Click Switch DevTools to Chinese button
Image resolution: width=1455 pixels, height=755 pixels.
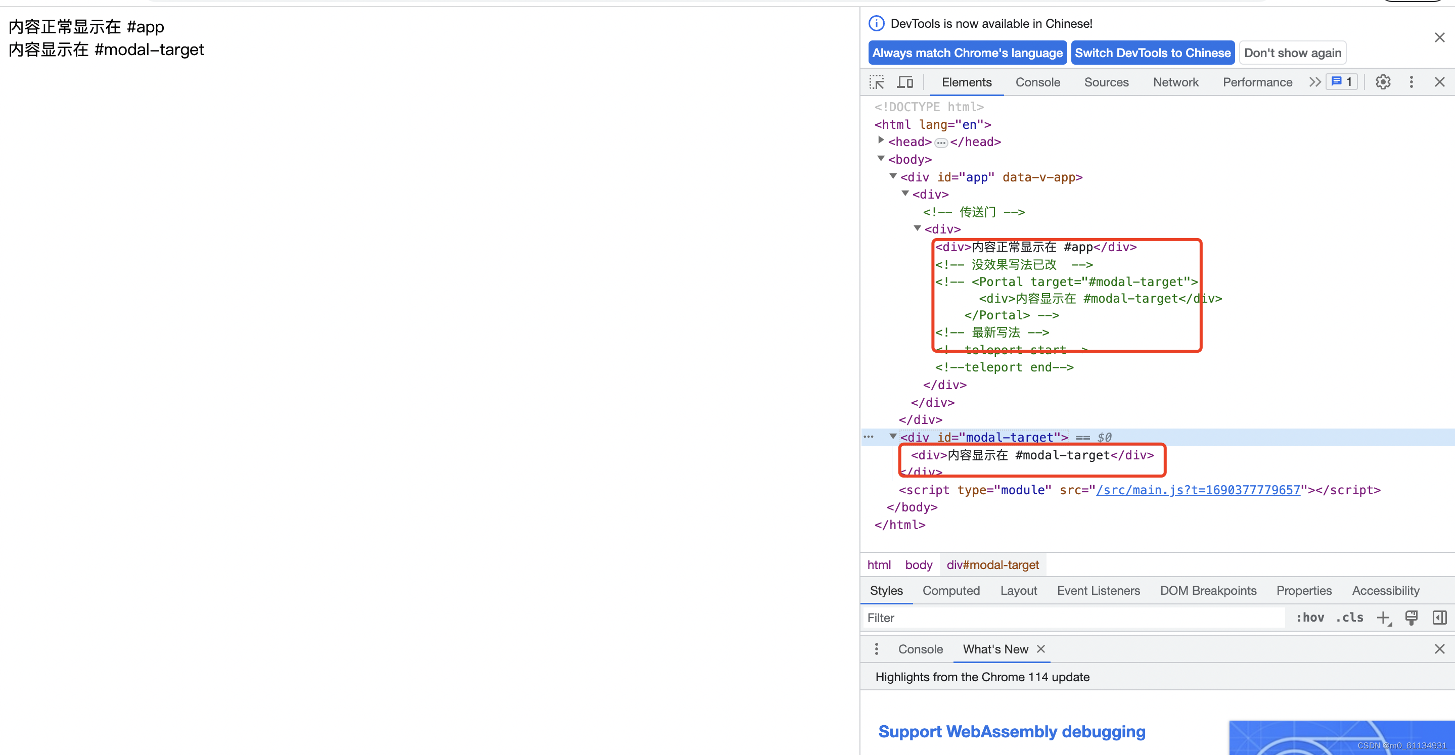pos(1152,53)
